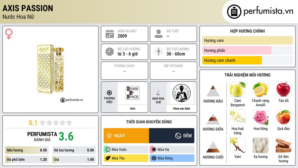
Task: Select the Gỗ đàn hương note image
Action: (x=283, y=145)
